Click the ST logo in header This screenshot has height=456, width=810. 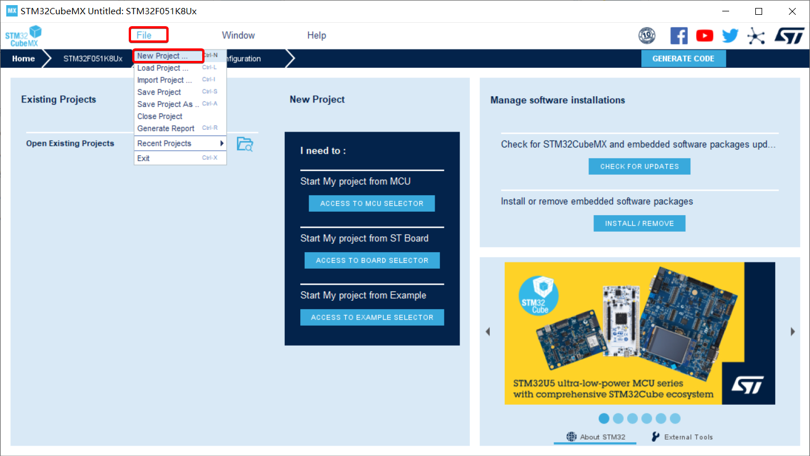(x=789, y=36)
